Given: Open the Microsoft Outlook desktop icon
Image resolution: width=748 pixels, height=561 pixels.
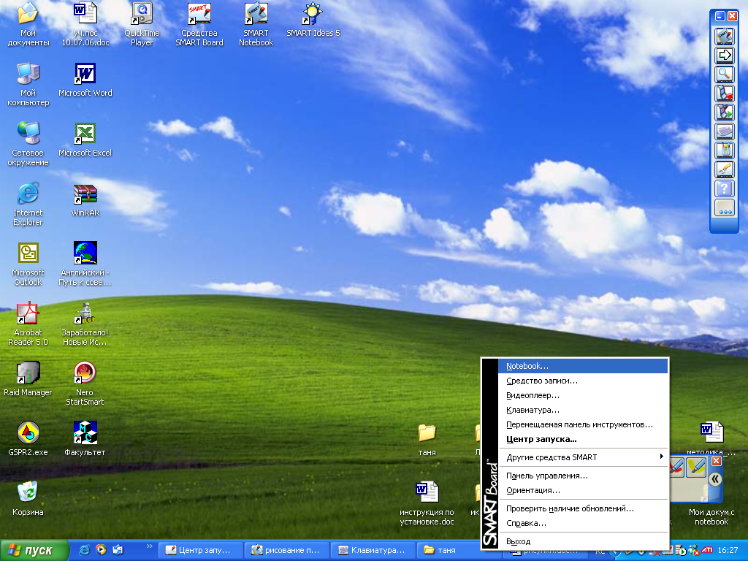Looking at the screenshot, I should 28,264.
